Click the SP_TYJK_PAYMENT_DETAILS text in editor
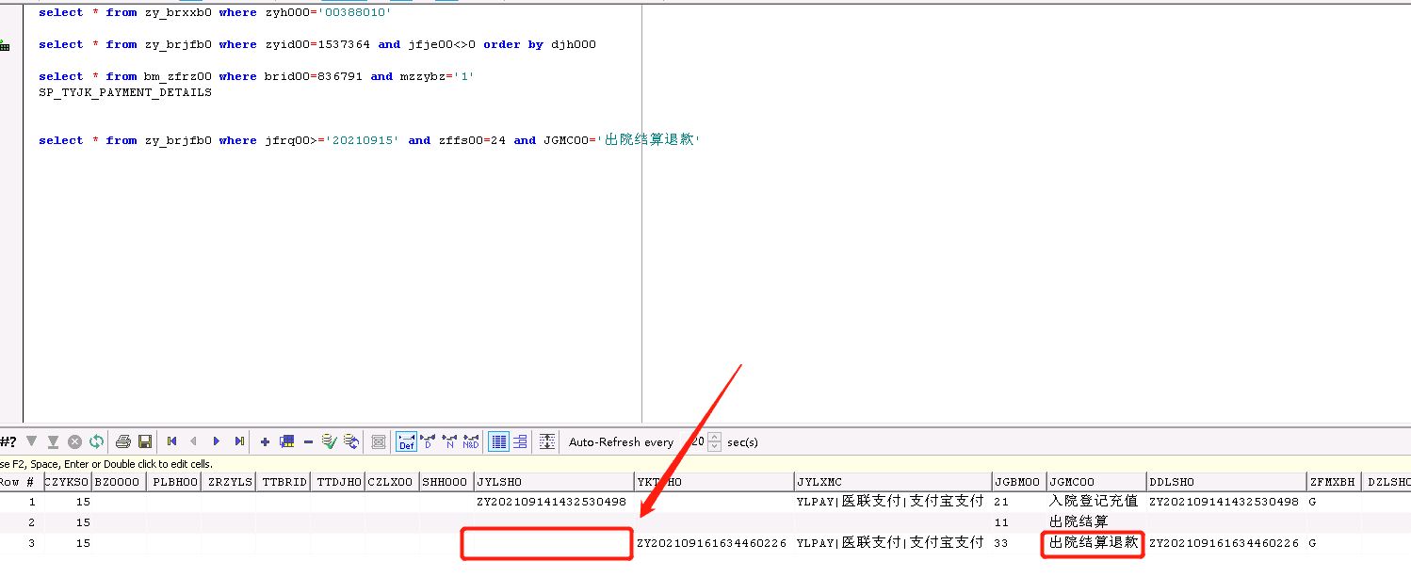Screen dimensions: 1411x577 (x=125, y=92)
